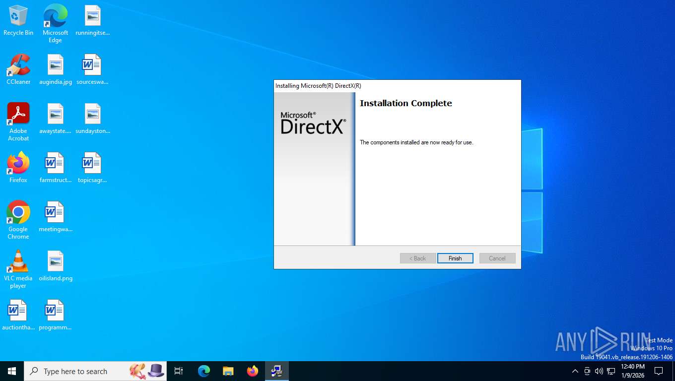Click the Installation Complete heading text
This screenshot has width=675, height=381.
click(405, 103)
